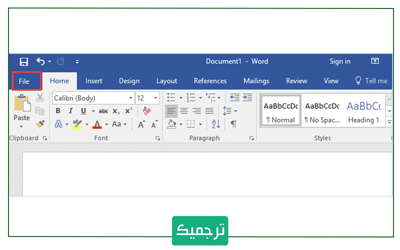Image resolution: width=400 pixels, height=250 pixels.
Task: Click the Paste clipboard icon
Action: [22, 103]
